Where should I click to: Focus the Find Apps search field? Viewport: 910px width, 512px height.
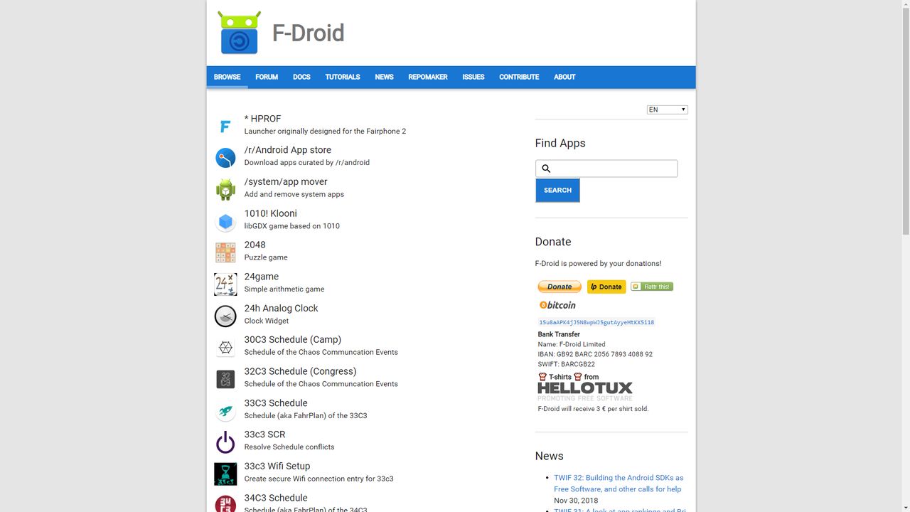click(x=606, y=169)
